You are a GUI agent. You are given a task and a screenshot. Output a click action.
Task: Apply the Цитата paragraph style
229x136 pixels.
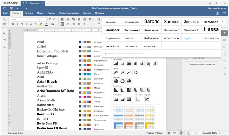[x=129, y=38]
